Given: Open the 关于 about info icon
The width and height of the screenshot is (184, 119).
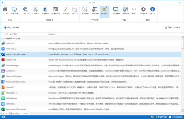Looking at the screenshot, I should pos(153,11).
